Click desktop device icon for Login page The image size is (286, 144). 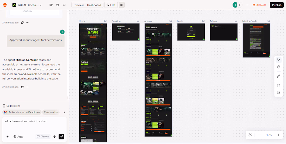tap(203, 21)
